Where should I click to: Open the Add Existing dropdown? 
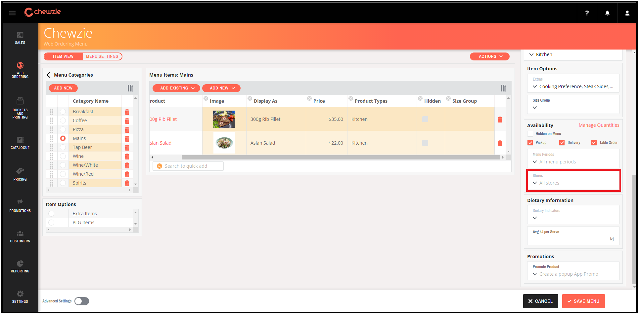pos(176,88)
